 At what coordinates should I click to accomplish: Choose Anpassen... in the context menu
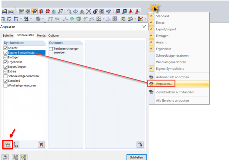point(179,84)
